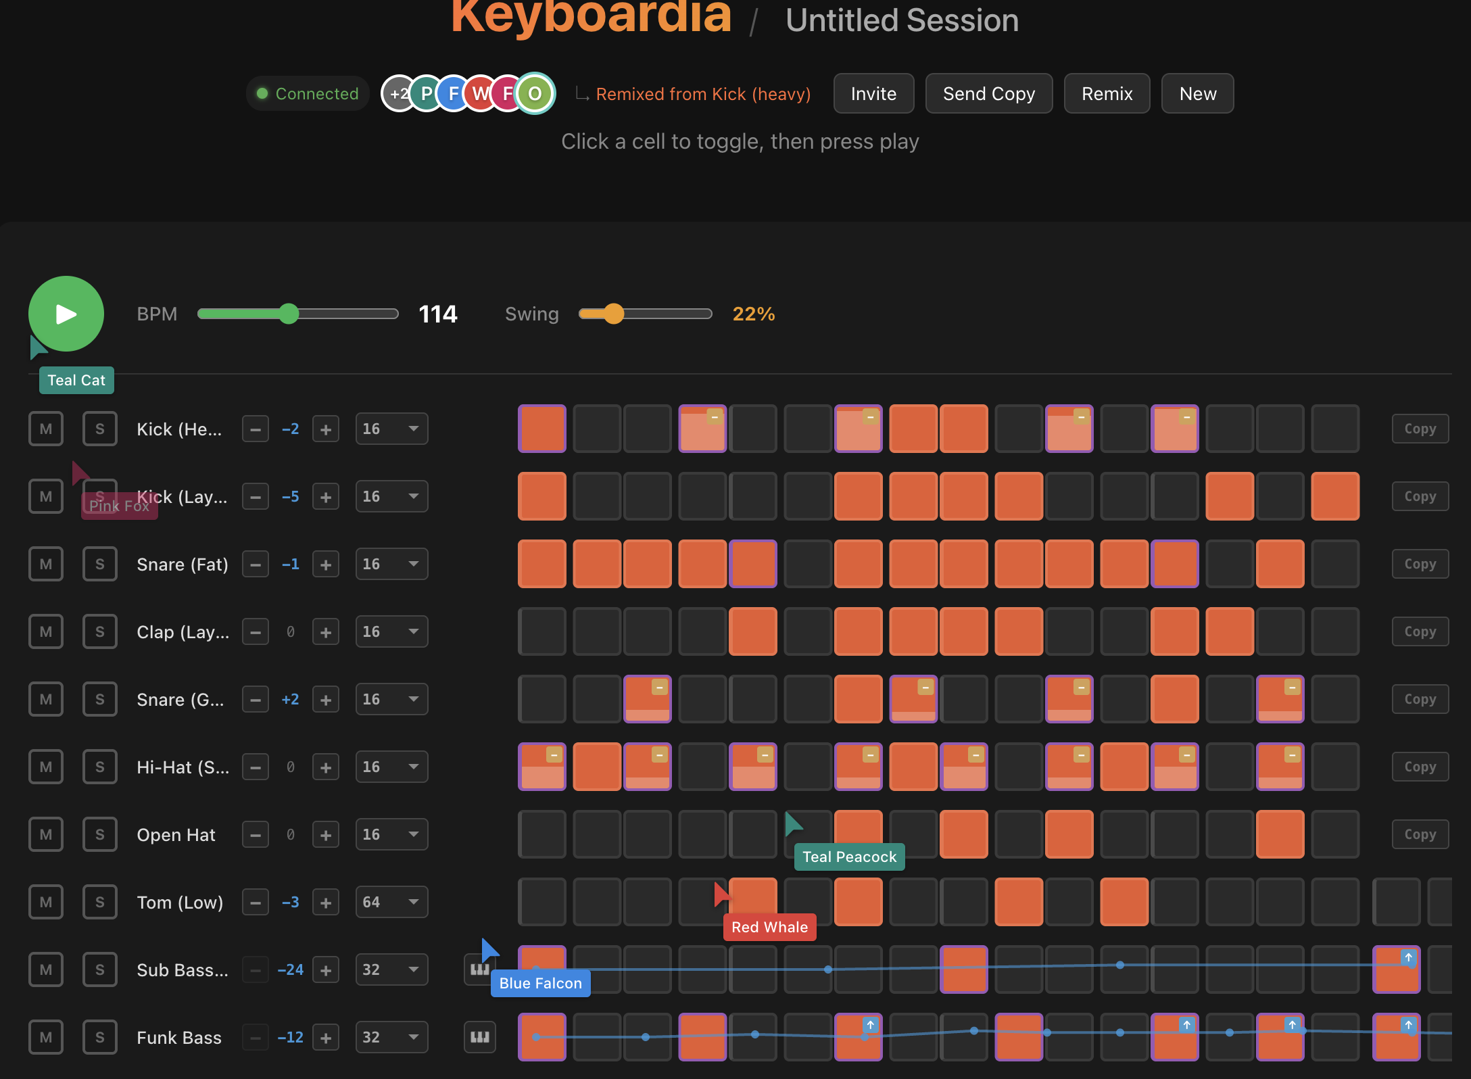Decrease Kick (Heavy) pitch with the minus stepper
The height and width of the screenshot is (1079, 1471).
coord(255,429)
